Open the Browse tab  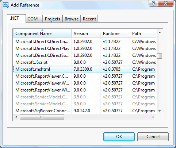[72, 19]
